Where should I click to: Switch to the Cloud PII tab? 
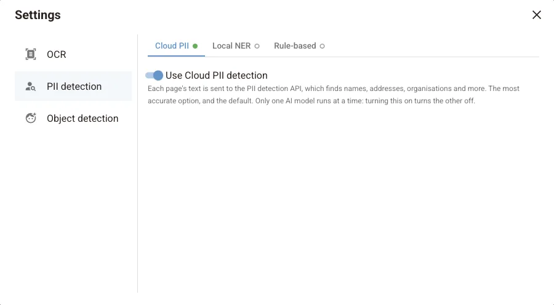tap(176, 46)
